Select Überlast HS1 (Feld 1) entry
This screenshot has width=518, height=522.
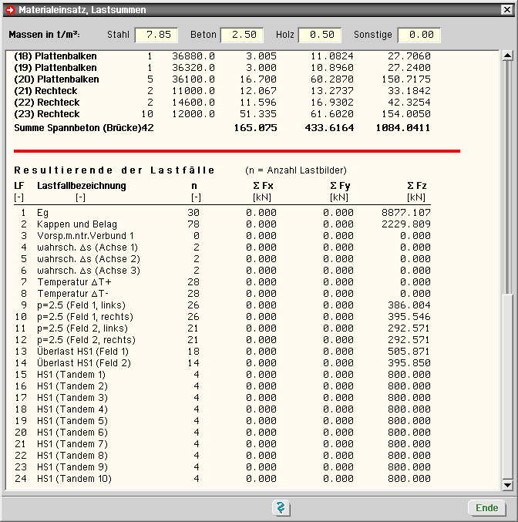(83, 352)
